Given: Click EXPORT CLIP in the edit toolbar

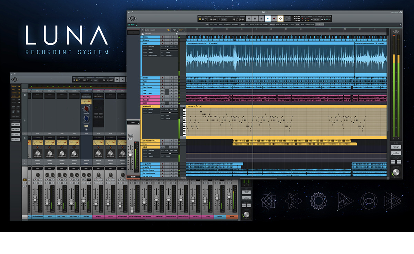Looking at the screenshot, I should [x=320, y=24].
